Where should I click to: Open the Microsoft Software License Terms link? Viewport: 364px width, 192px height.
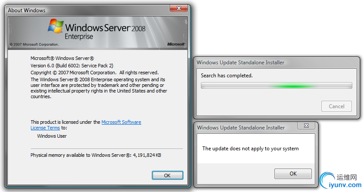[121, 122]
